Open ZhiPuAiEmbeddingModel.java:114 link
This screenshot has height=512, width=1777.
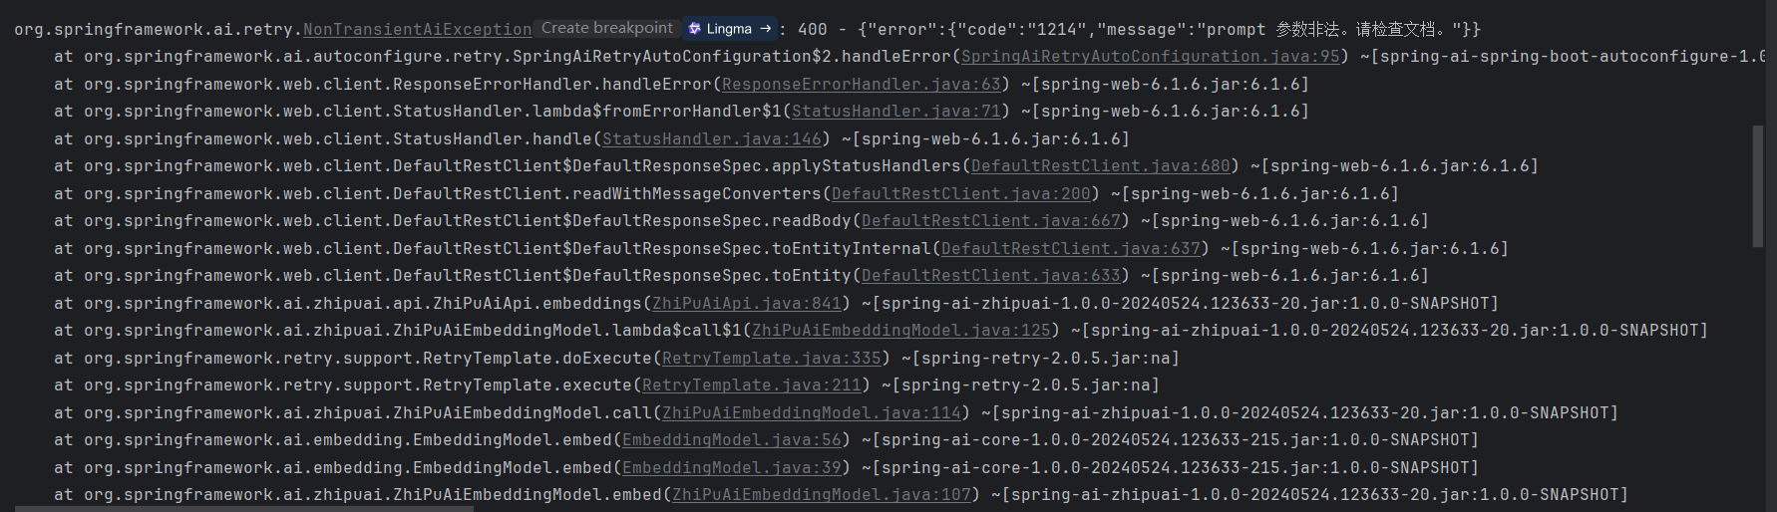click(812, 413)
